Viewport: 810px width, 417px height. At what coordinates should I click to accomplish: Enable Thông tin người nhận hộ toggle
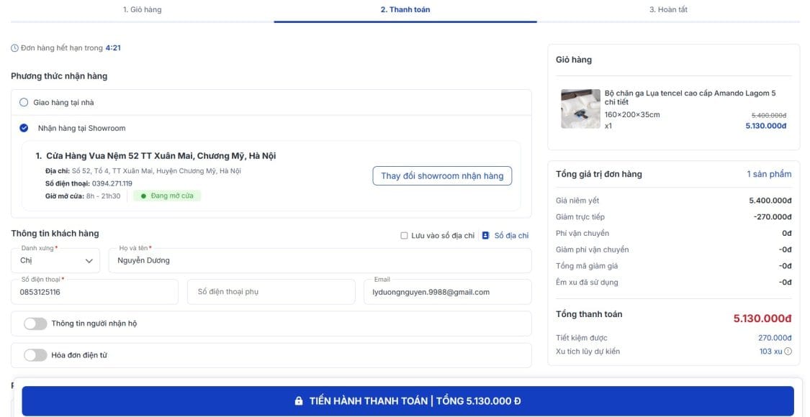pyautogui.click(x=35, y=324)
